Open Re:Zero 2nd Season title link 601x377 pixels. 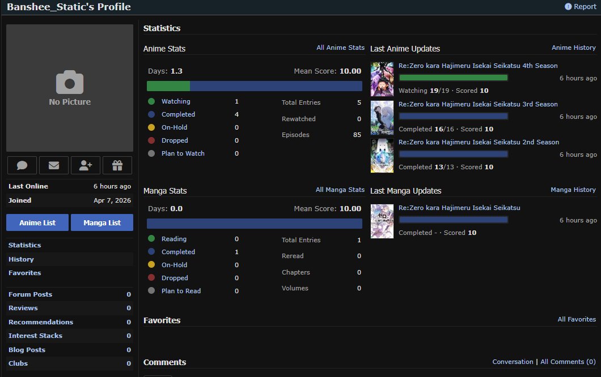coord(479,142)
